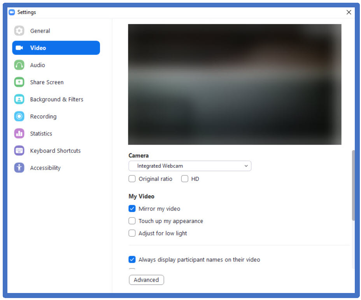
Task: Click the Background & Filters icon
Action: pyautogui.click(x=19, y=99)
